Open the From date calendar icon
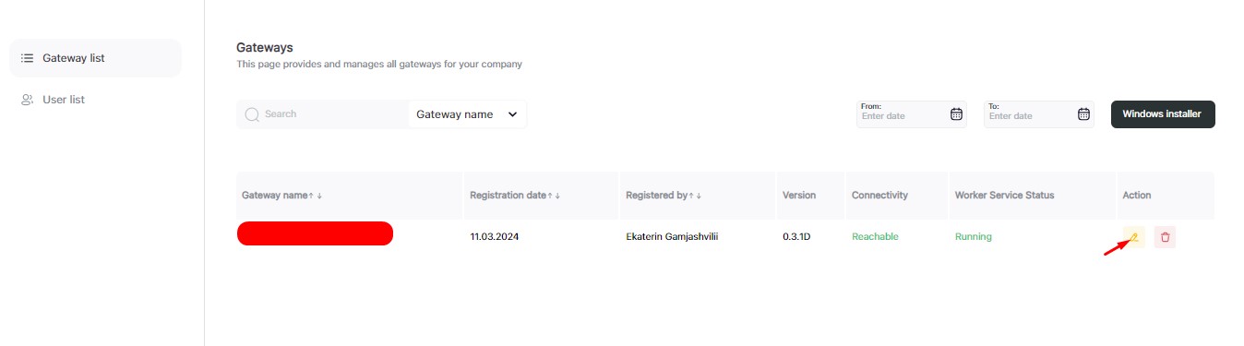The image size is (1244, 346). (956, 114)
